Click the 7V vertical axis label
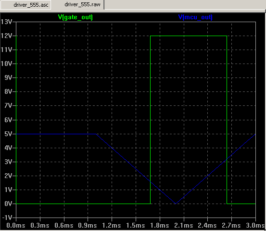The image size is (266, 231). pyautogui.click(x=8, y=105)
